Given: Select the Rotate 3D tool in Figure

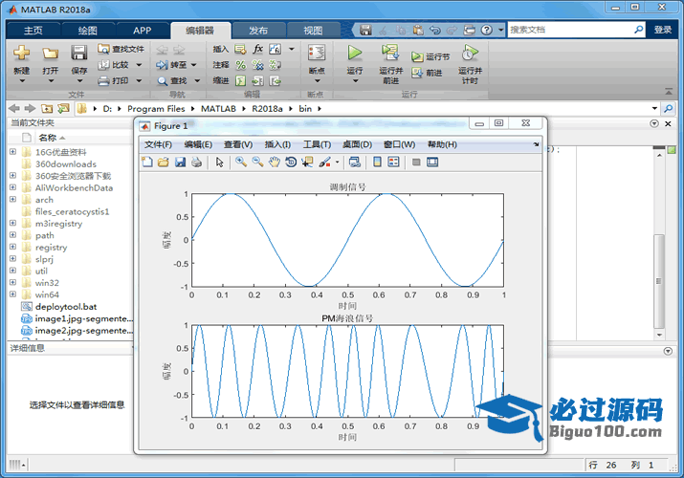Looking at the screenshot, I should [x=291, y=163].
